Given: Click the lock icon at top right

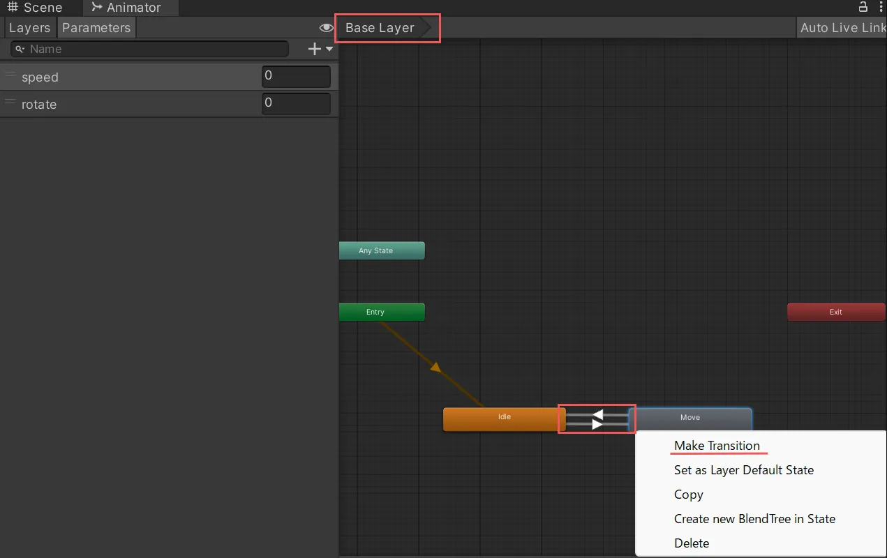Looking at the screenshot, I should 863,7.
